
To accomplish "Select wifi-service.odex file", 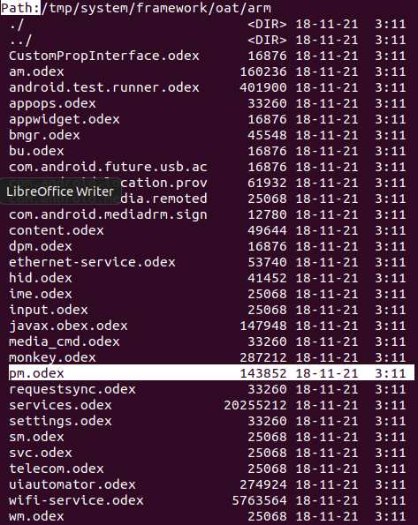I will (211, 500).
